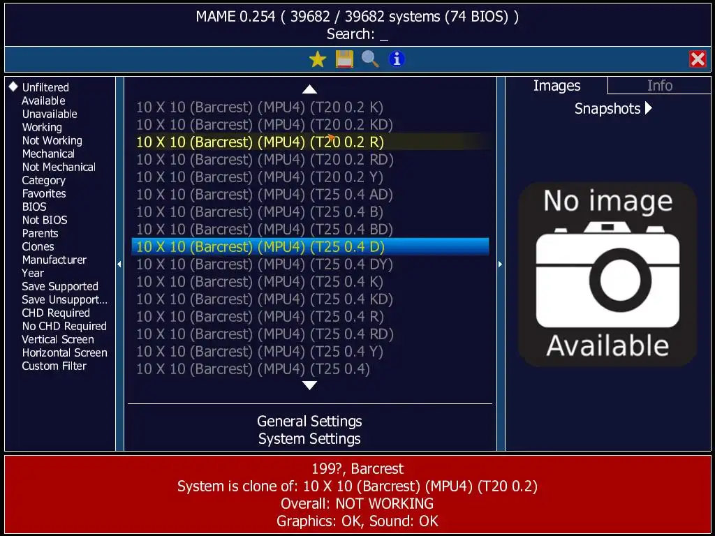Image resolution: width=715 pixels, height=536 pixels.
Task: Select the Available filter
Action: coord(43,100)
